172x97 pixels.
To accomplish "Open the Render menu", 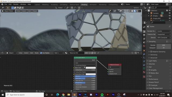I will (16, 4).
